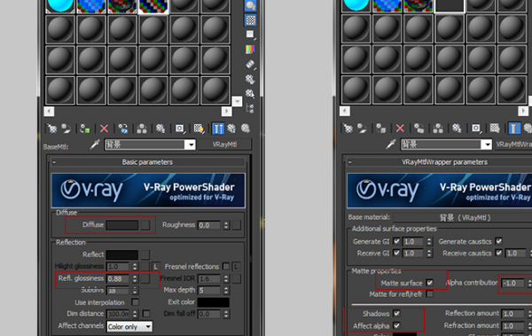Click Make Preview icon in left editor
Image resolution: width=532 pixels, height=336 pixels.
pyautogui.click(x=250, y=64)
